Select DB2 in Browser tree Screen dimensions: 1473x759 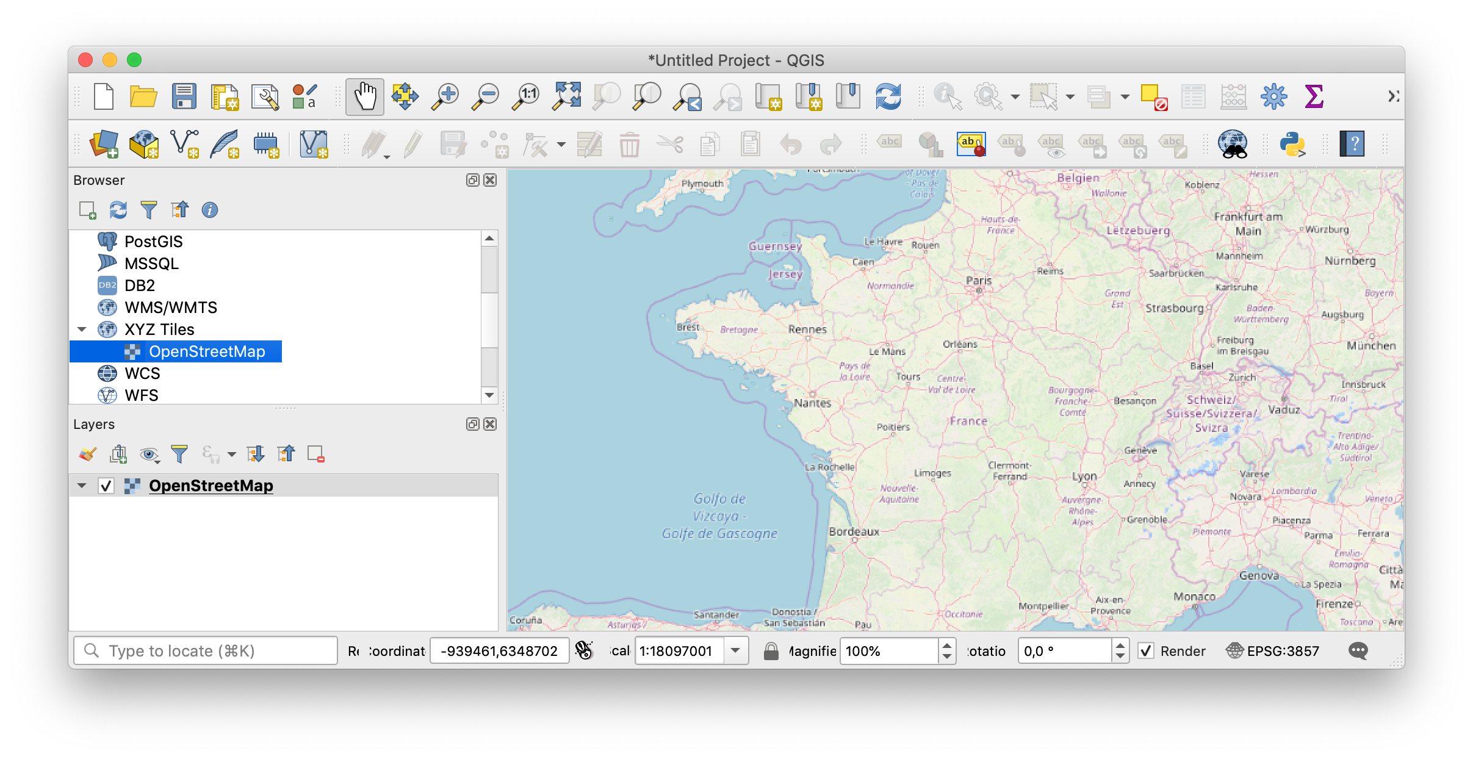click(x=139, y=286)
